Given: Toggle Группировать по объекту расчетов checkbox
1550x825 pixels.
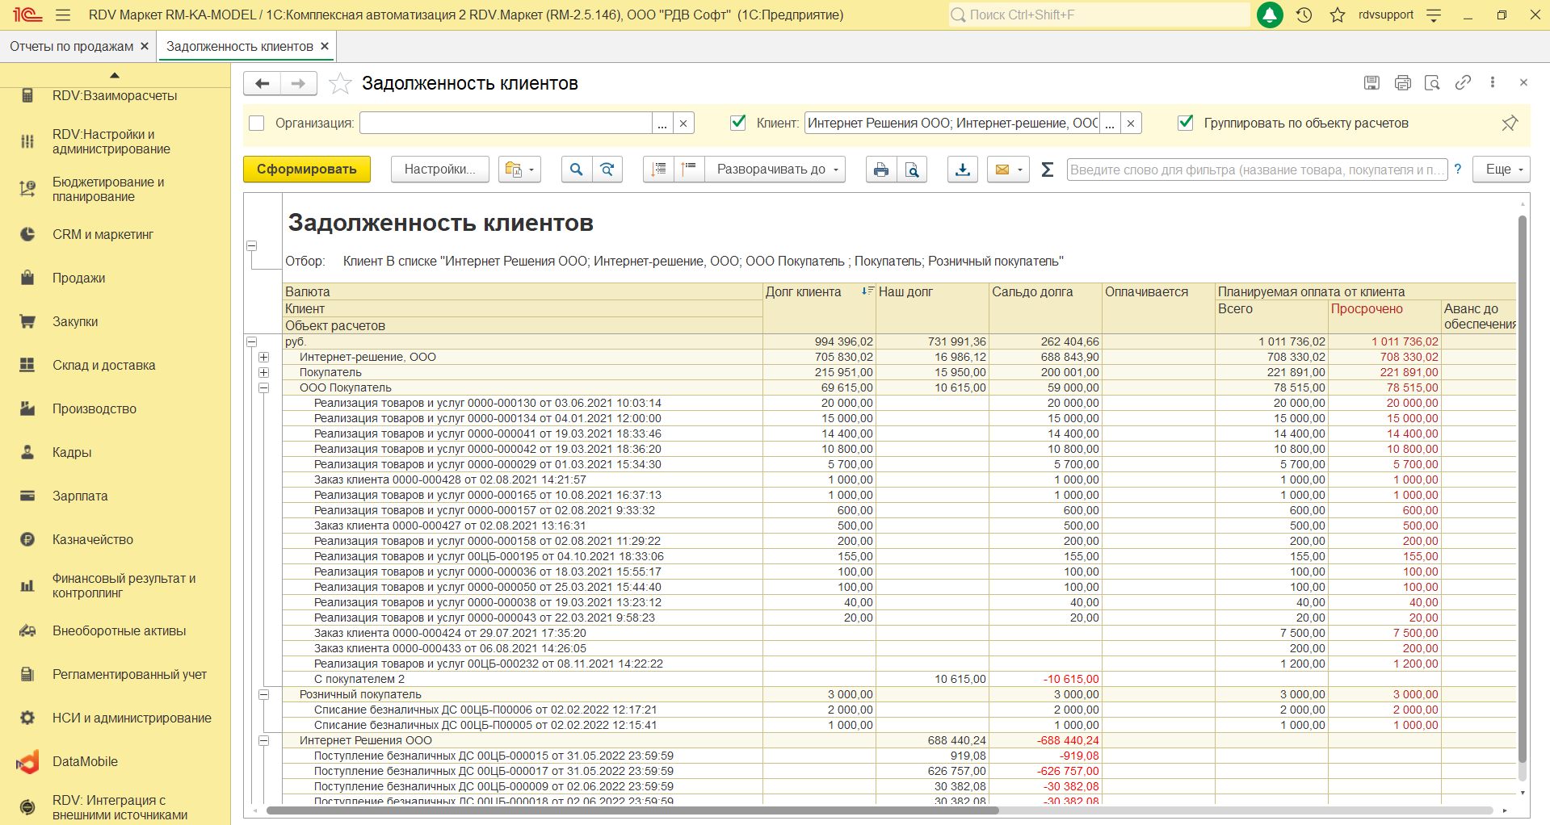Looking at the screenshot, I should point(1185,123).
